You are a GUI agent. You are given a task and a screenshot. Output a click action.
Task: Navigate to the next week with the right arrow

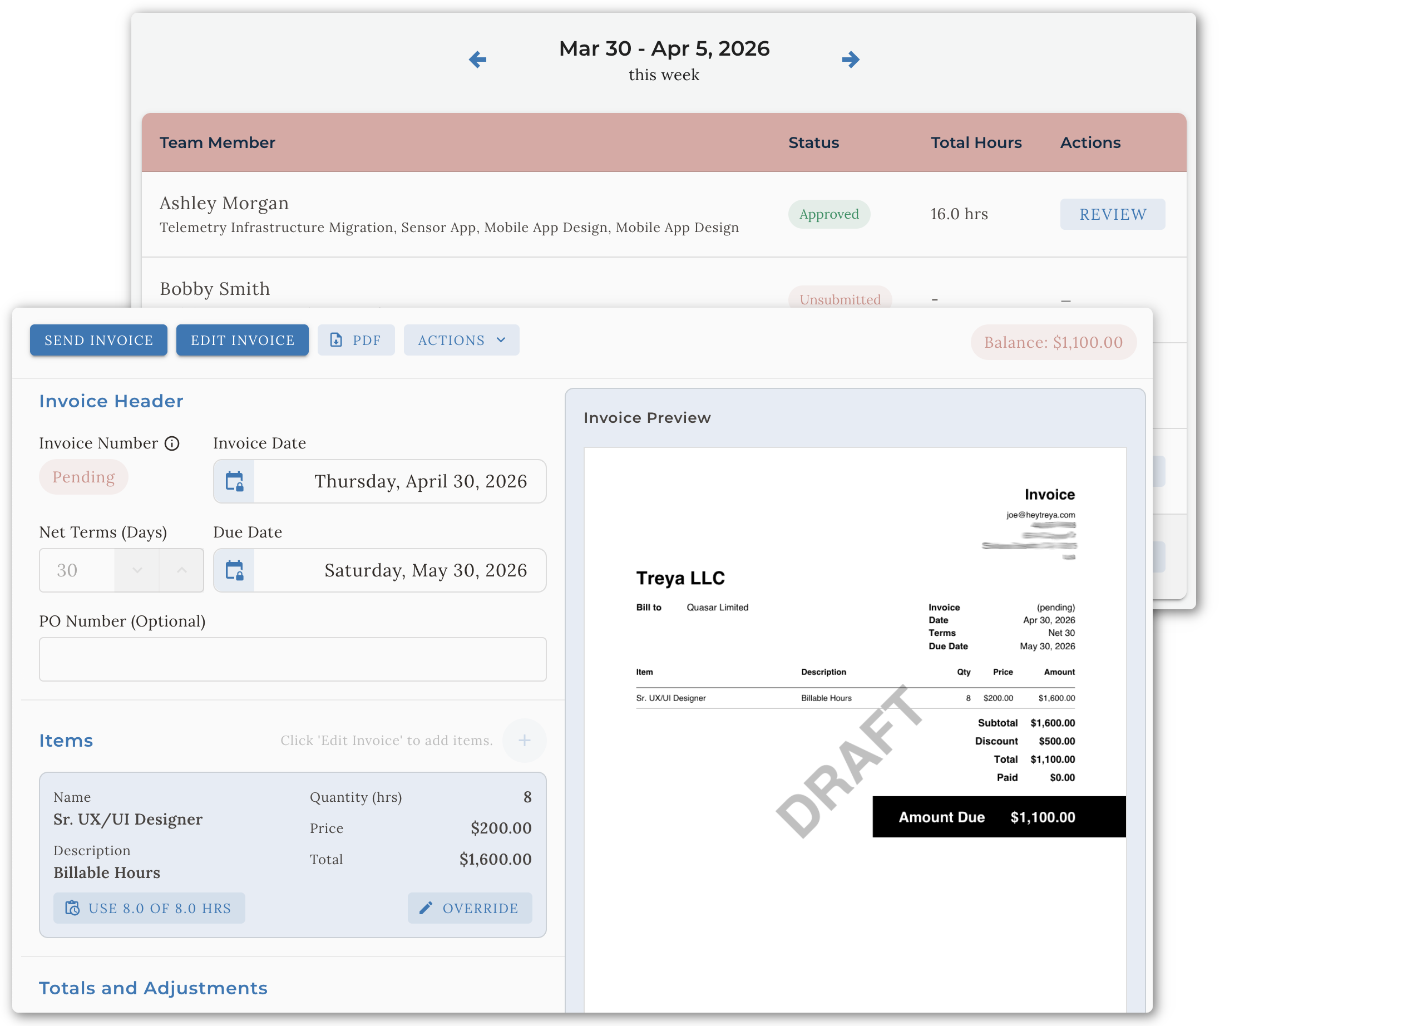tap(851, 59)
